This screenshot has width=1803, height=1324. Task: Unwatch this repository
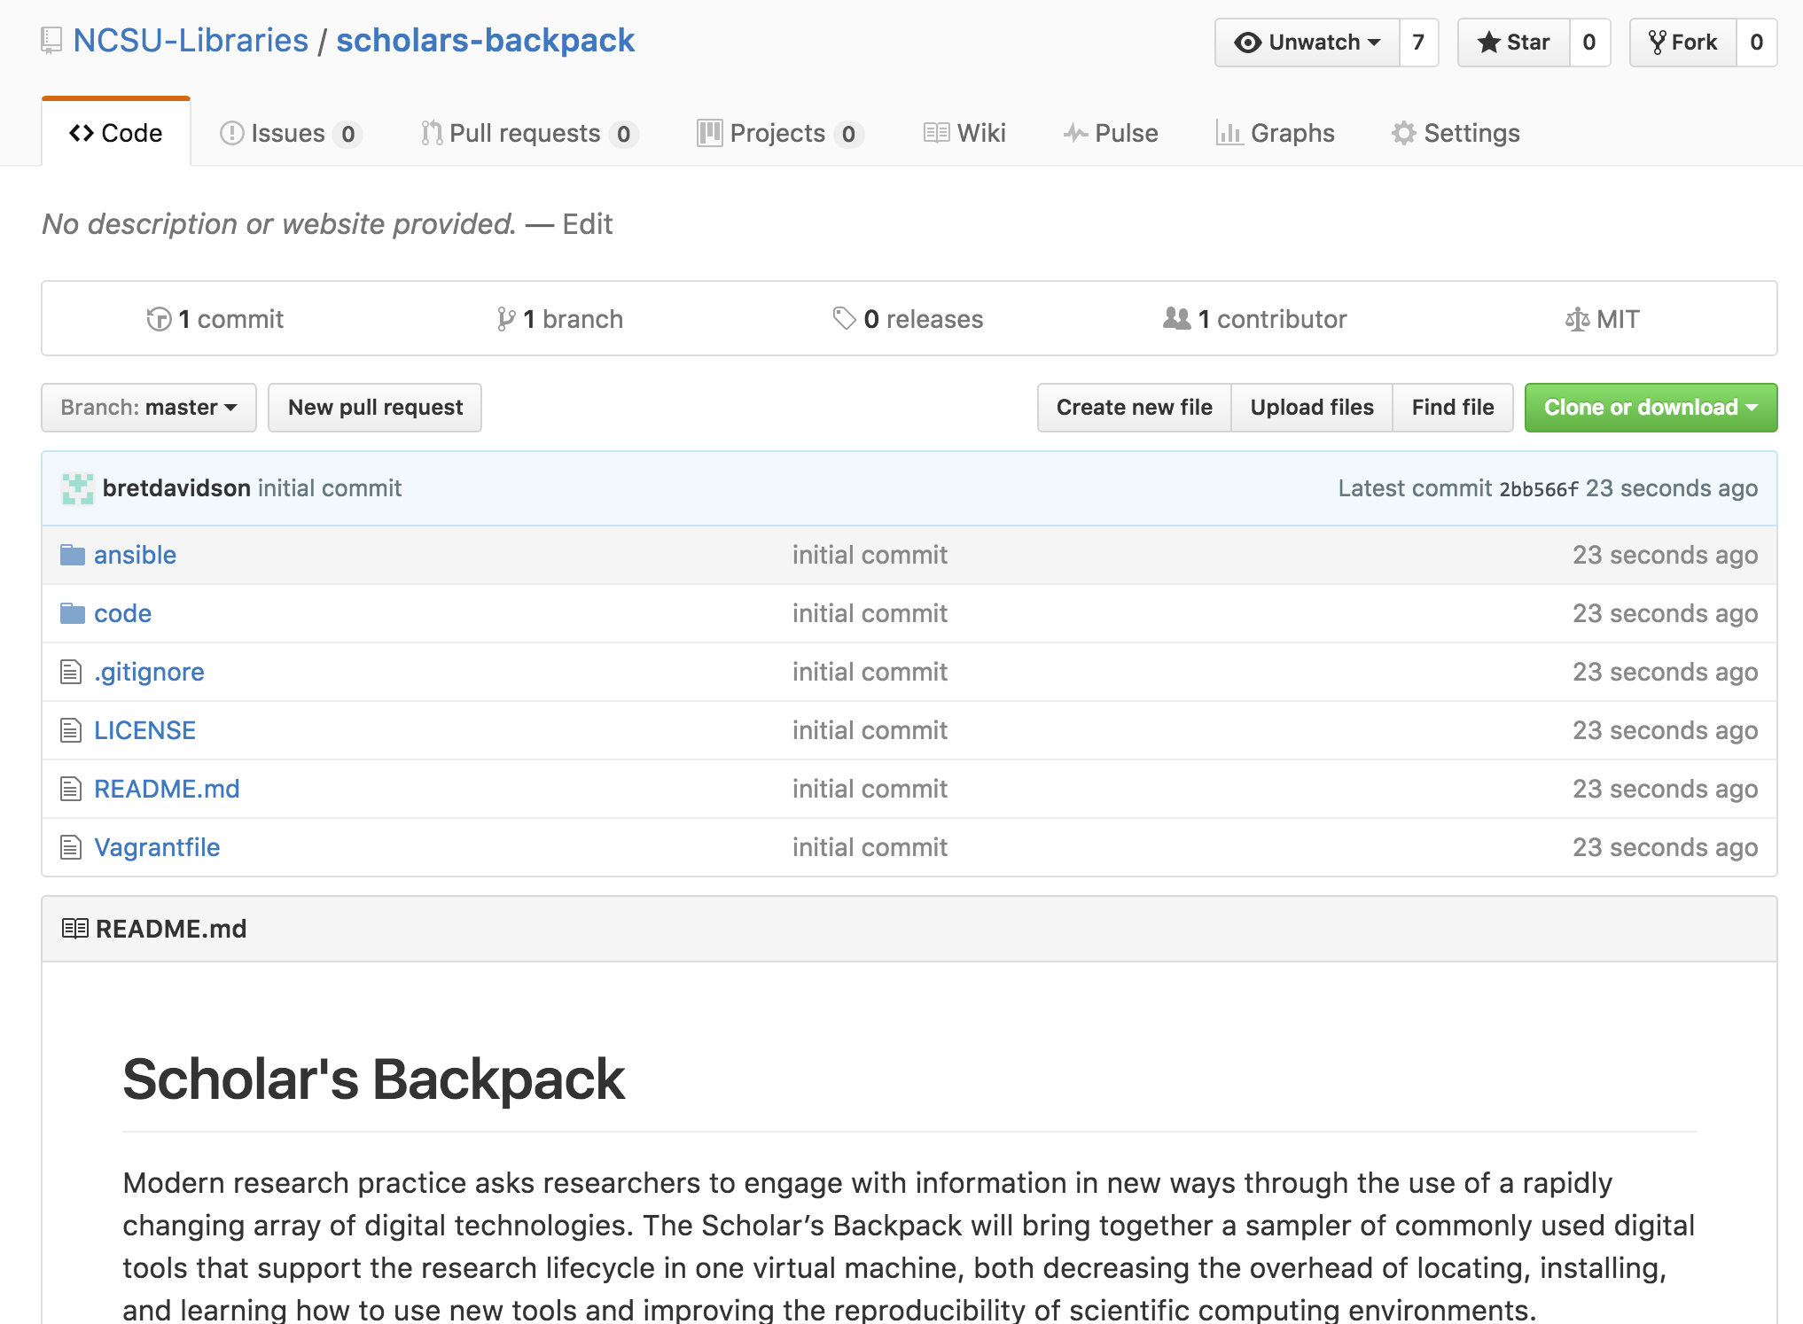pos(1307,43)
